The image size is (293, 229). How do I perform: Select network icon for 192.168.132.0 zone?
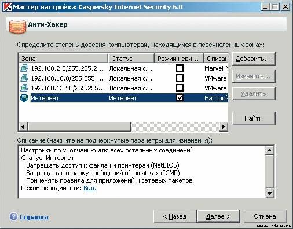click(x=24, y=88)
